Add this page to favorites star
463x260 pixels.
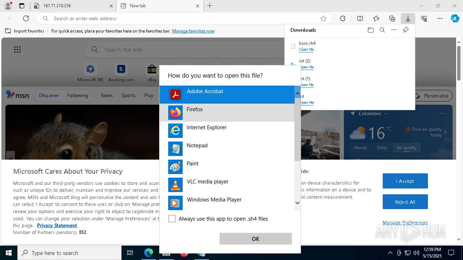pos(323,18)
